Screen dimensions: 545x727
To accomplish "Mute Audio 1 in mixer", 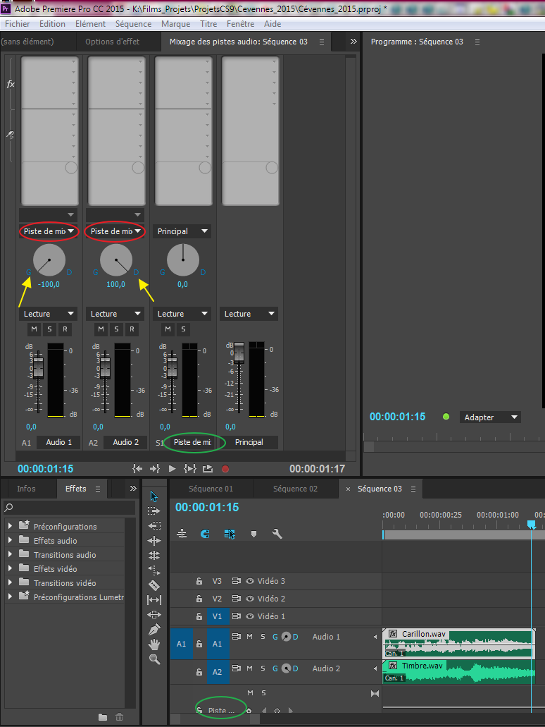I will click(x=34, y=329).
